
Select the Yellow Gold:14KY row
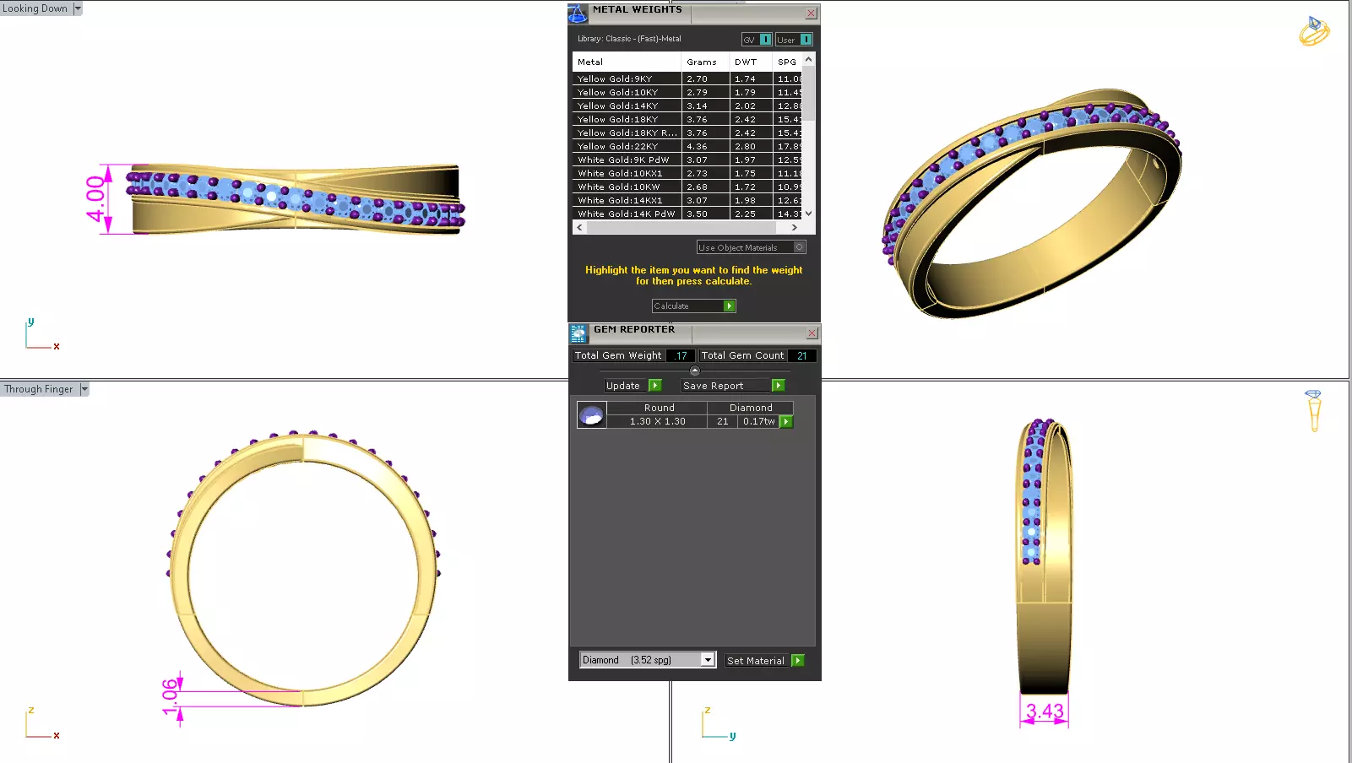pos(687,106)
